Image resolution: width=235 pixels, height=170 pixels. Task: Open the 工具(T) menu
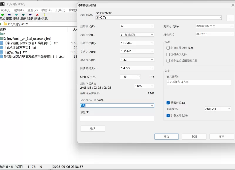point(60,10)
